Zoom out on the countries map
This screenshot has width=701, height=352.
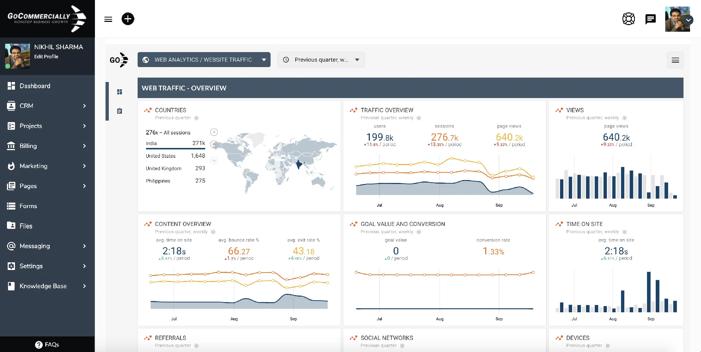pos(214,144)
